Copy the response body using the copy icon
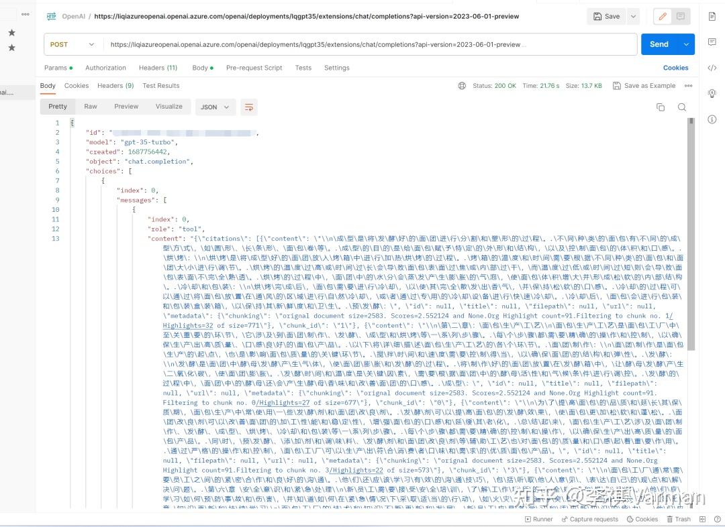This screenshot has height=527, width=725. coord(661,107)
